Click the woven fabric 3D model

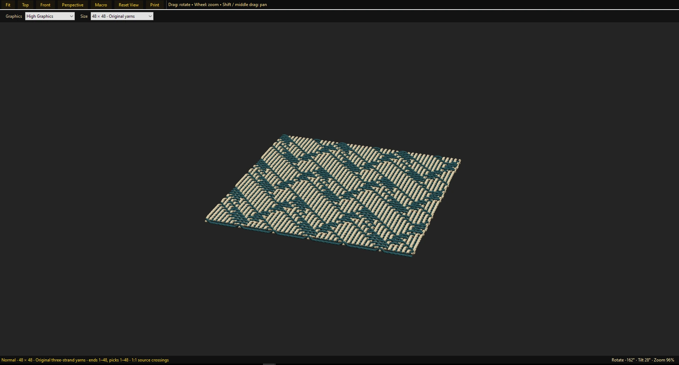[333, 195]
